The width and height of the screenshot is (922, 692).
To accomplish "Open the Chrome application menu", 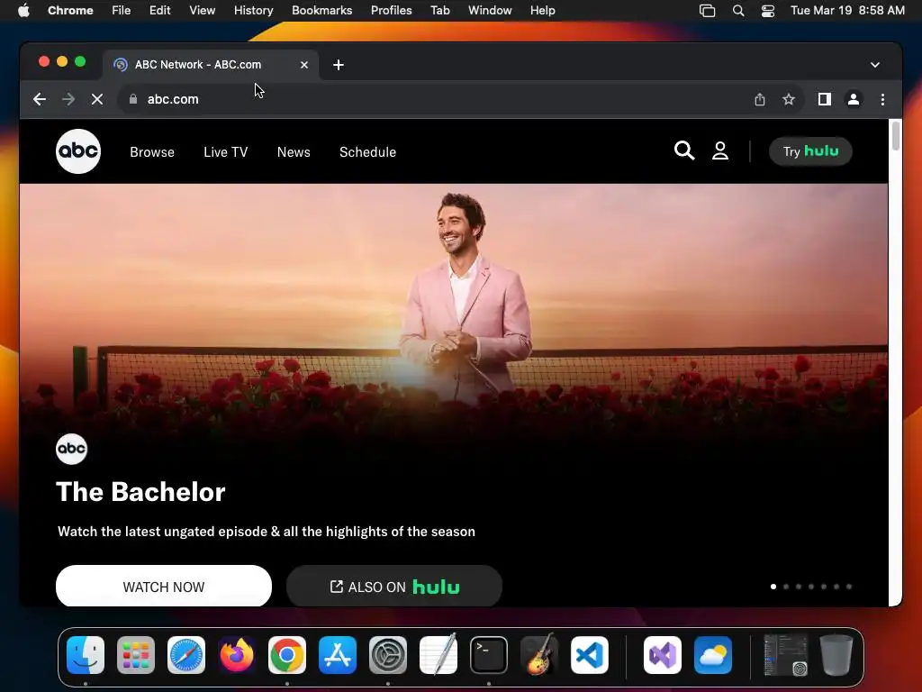I will tap(70, 10).
